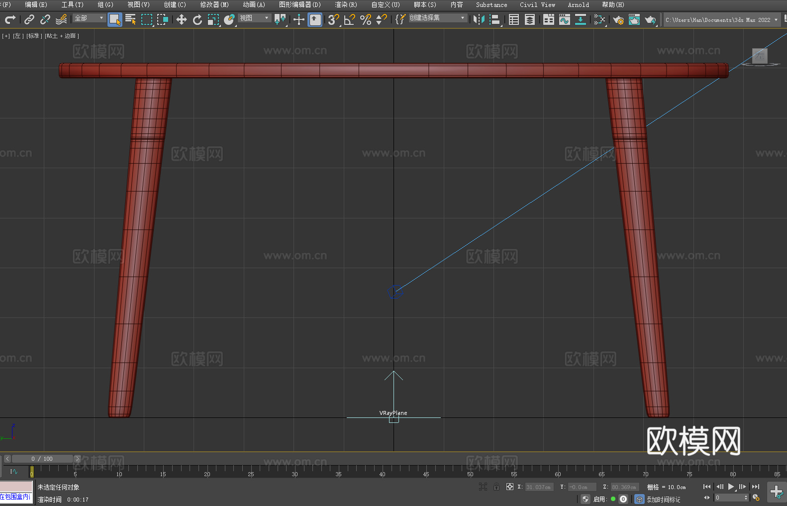Toggle the Layer Explorer icon
Viewport: 787px width, 506px height.
pos(530,19)
